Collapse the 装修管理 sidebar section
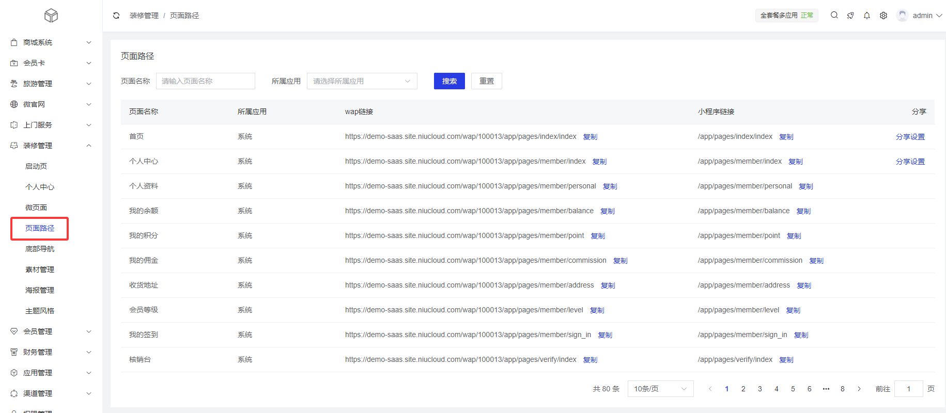 tap(51, 146)
